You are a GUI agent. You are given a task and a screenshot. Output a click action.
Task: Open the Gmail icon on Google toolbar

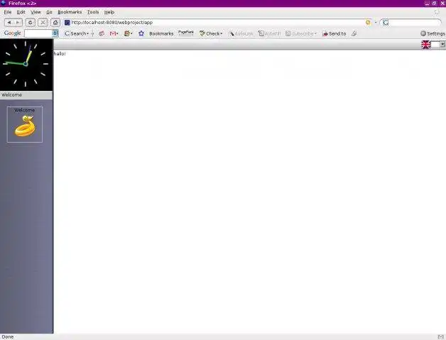click(x=113, y=33)
